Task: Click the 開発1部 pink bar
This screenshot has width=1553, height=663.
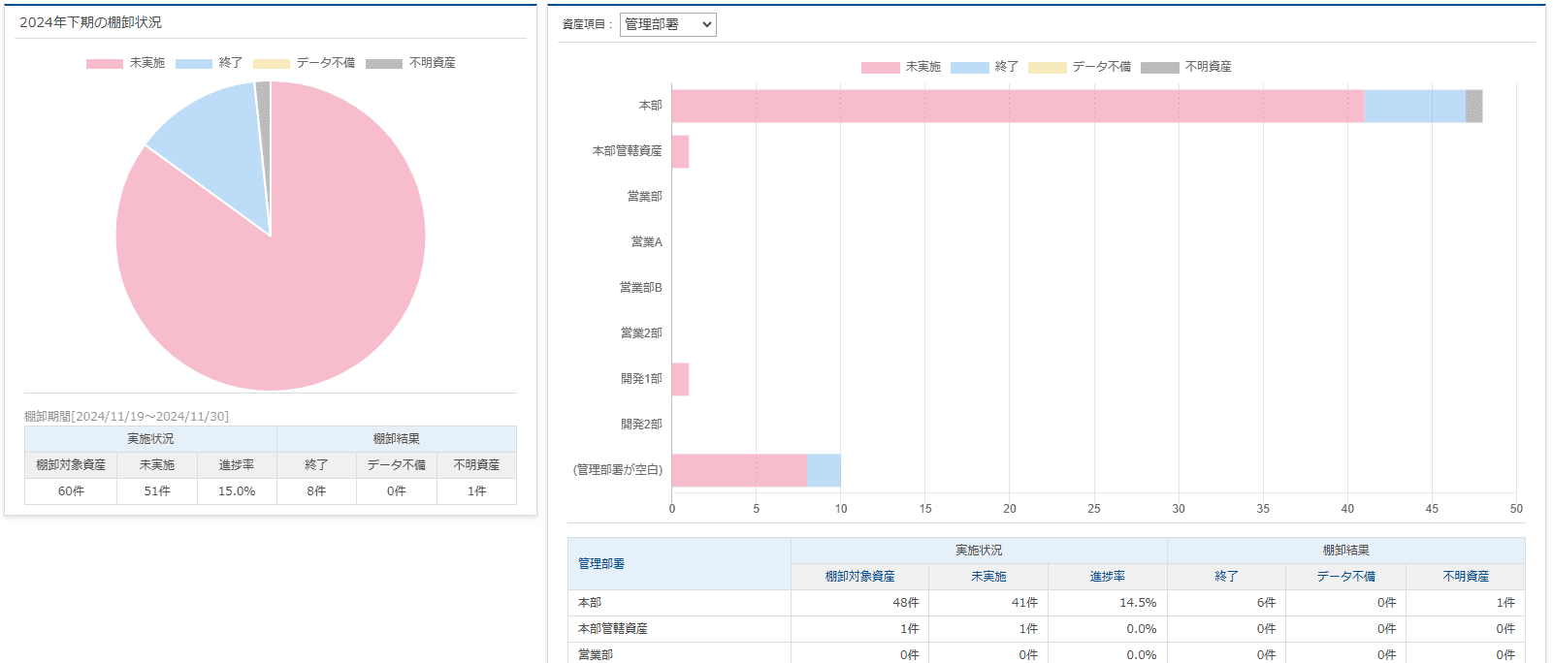Action: pyautogui.click(x=680, y=379)
